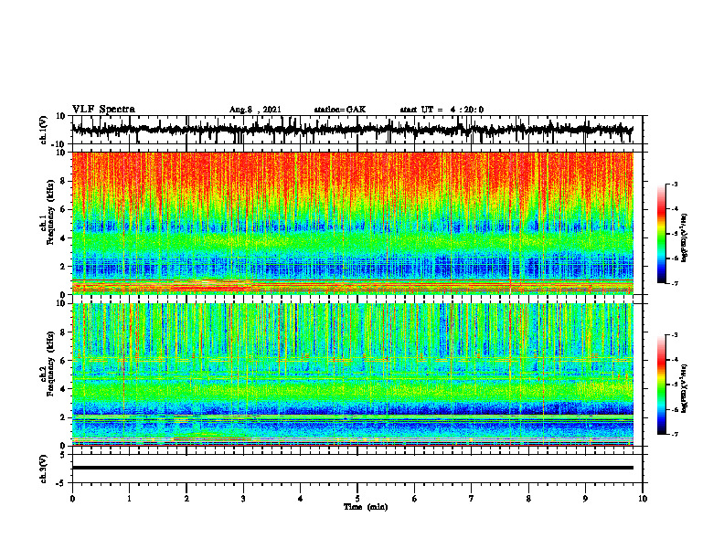The image size is (724, 559).
Task: Click the ch.1 waveform trace panel
Action: point(357,130)
